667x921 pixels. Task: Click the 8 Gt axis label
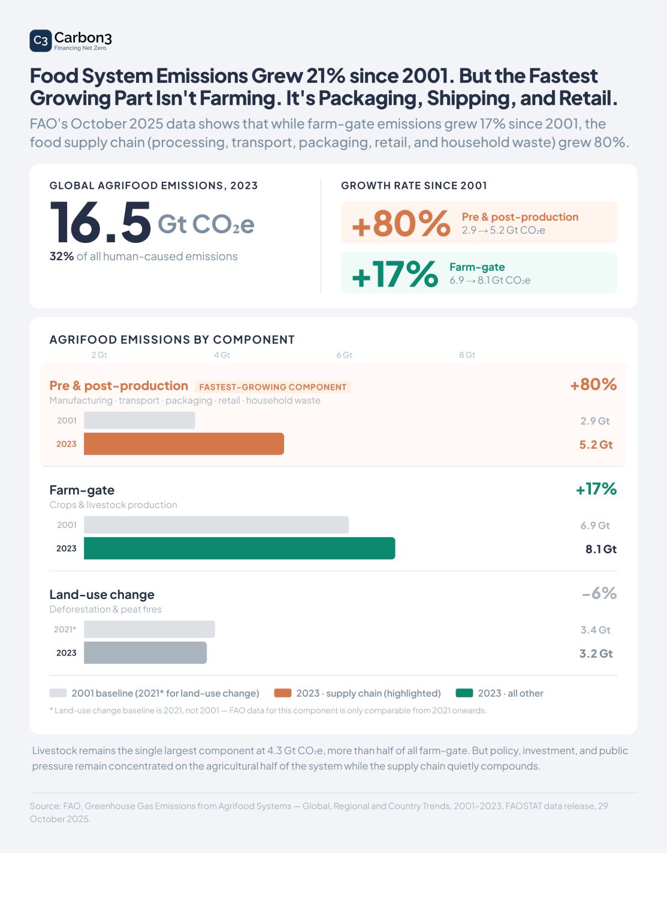pyautogui.click(x=467, y=355)
